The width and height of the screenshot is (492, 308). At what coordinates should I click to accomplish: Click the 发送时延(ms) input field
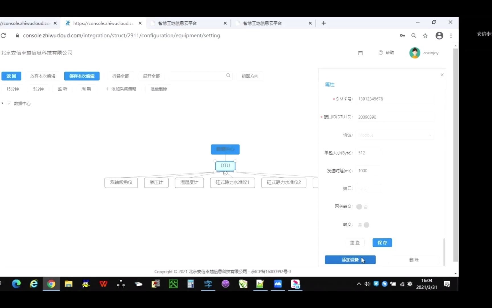click(x=368, y=171)
